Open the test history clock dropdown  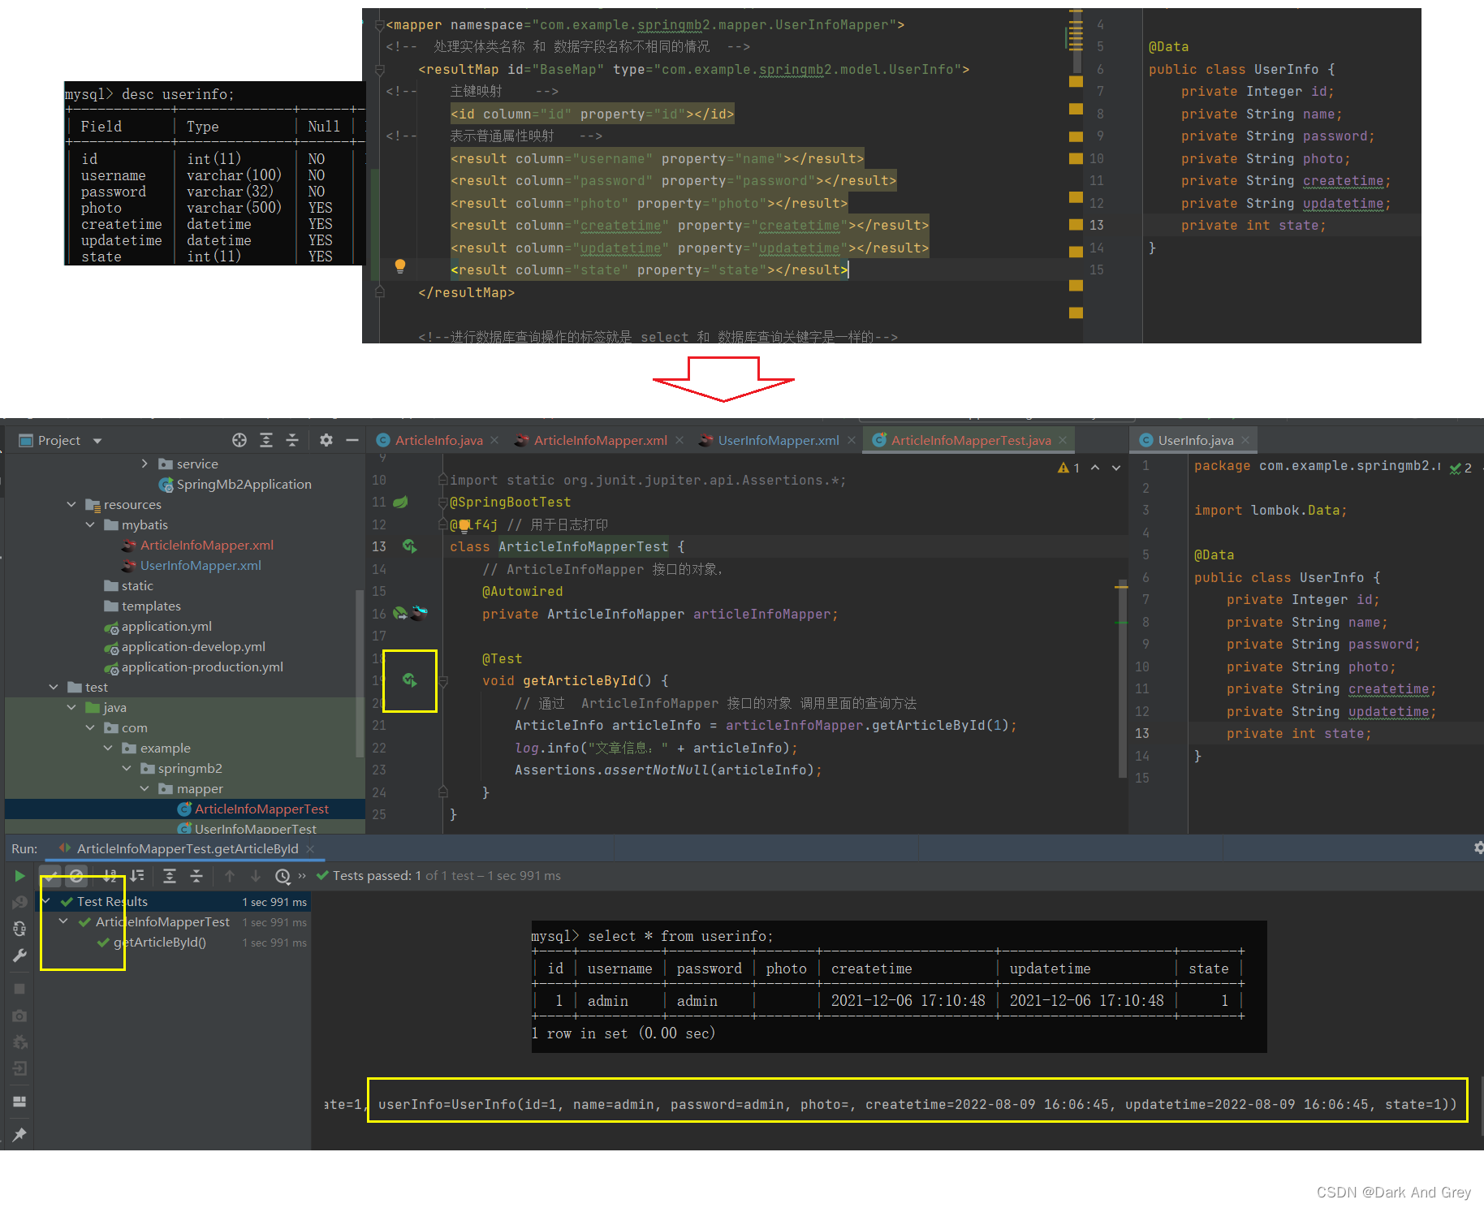pyautogui.click(x=283, y=876)
